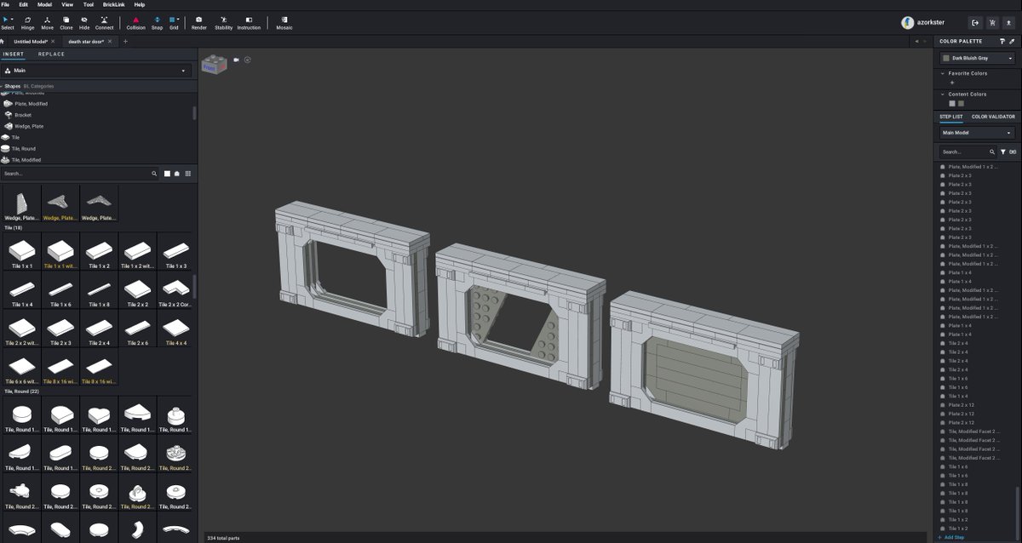Switch to the REPLACE tab

click(x=51, y=54)
